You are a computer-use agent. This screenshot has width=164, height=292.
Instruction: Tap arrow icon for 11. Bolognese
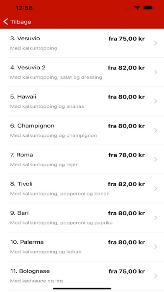point(156,276)
